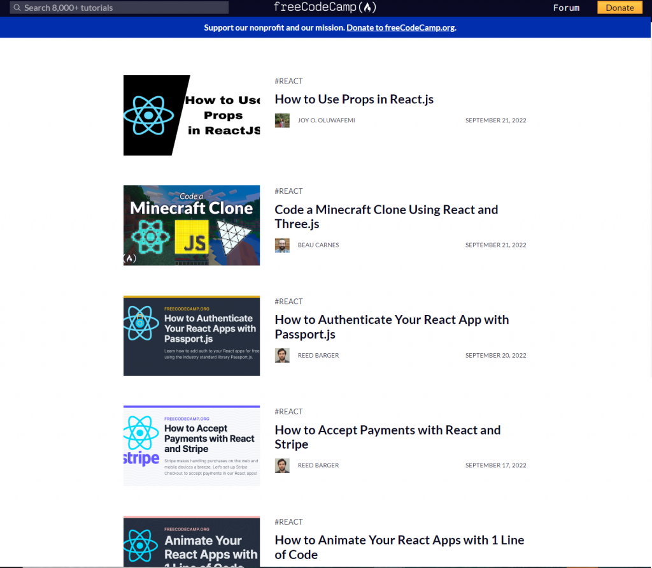
Task: Click the September 20, 2022 date
Action: coord(495,355)
